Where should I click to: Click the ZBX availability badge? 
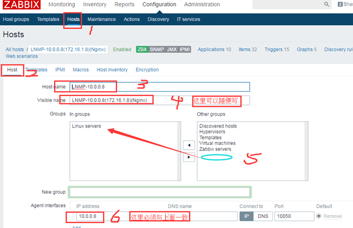pos(142,49)
